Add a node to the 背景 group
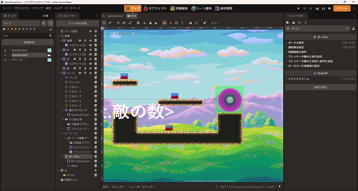Image resolution: width=358 pixels, height=191 pixels. tap(95, 36)
